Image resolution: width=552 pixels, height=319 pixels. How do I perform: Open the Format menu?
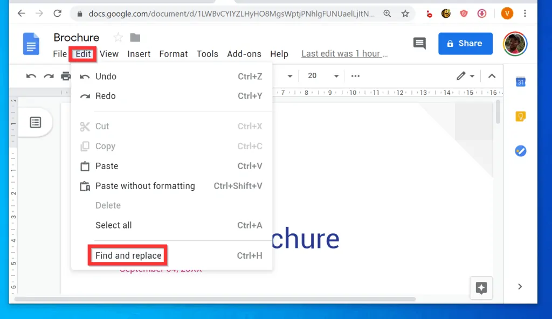click(173, 54)
